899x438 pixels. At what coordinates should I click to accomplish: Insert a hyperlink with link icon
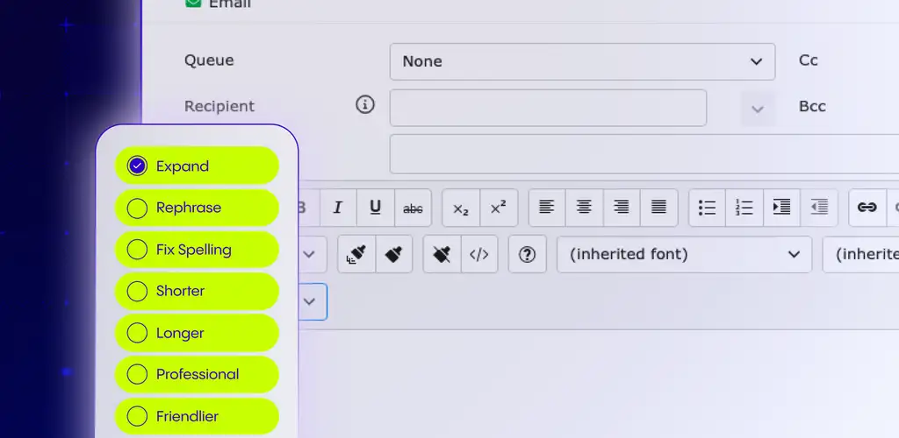pos(867,208)
